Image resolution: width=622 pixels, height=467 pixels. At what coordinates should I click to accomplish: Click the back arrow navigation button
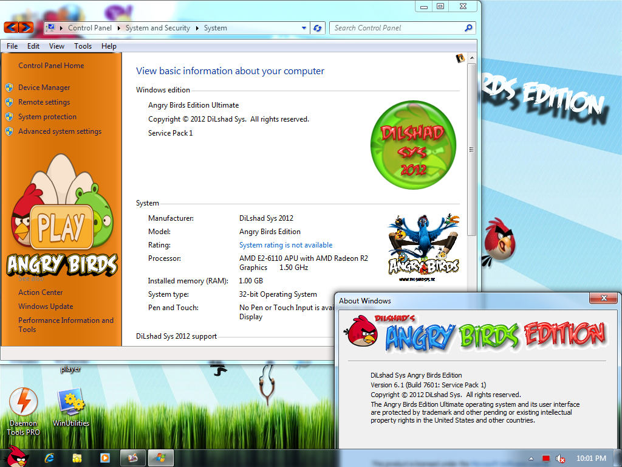tap(11, 27)
